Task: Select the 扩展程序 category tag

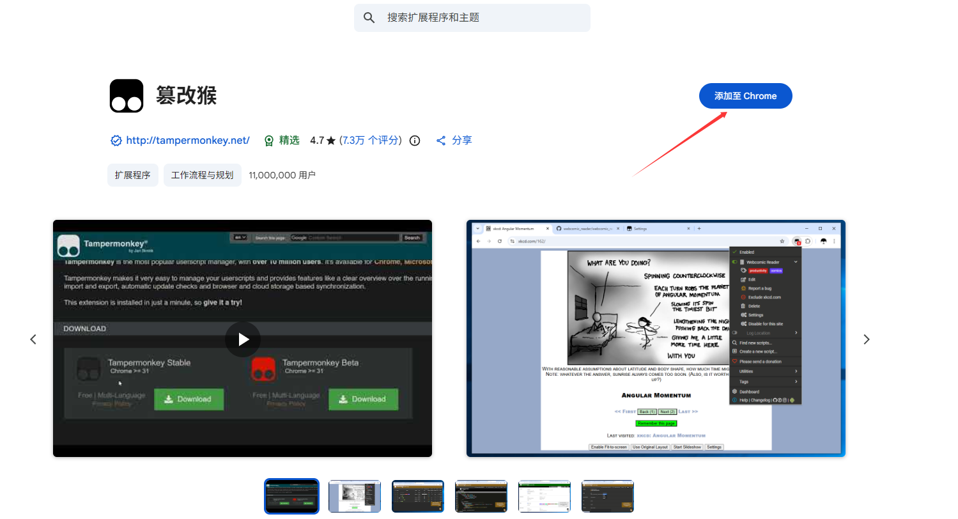Action: point(132,175)
